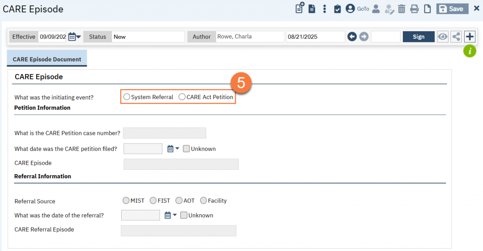Select the System Referral radio button
This screenshot has width=483, height=251.
coord(126,97)
